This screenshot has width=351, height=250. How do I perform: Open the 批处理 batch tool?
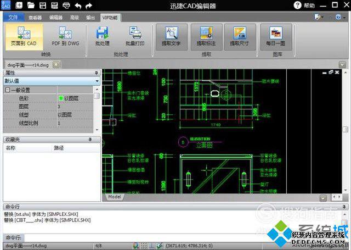pyautogui.click(x=103, y=37)
